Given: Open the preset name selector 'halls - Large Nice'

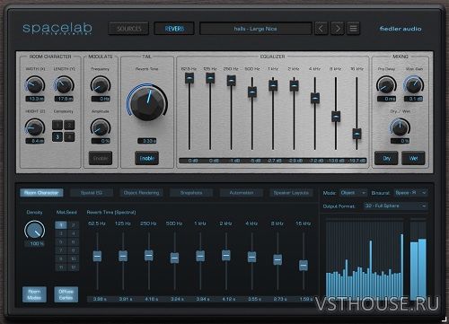Looking at the screenshot, I should click(256, 29).
